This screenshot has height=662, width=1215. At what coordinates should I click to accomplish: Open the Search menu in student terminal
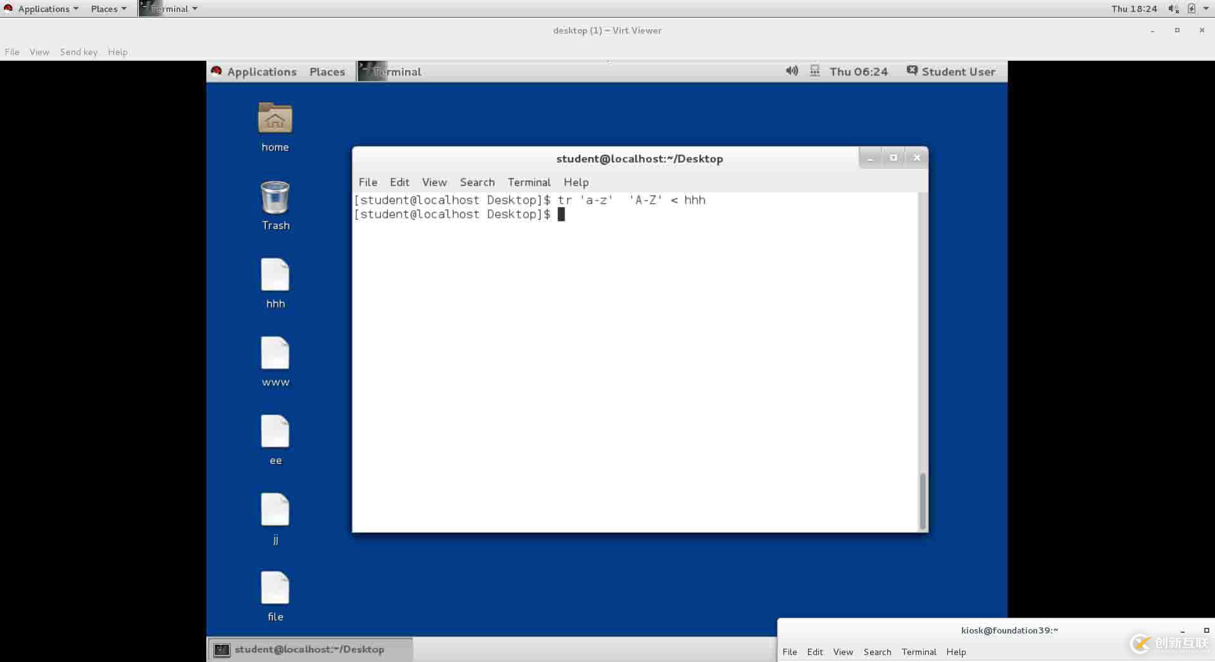pos(477,182)
